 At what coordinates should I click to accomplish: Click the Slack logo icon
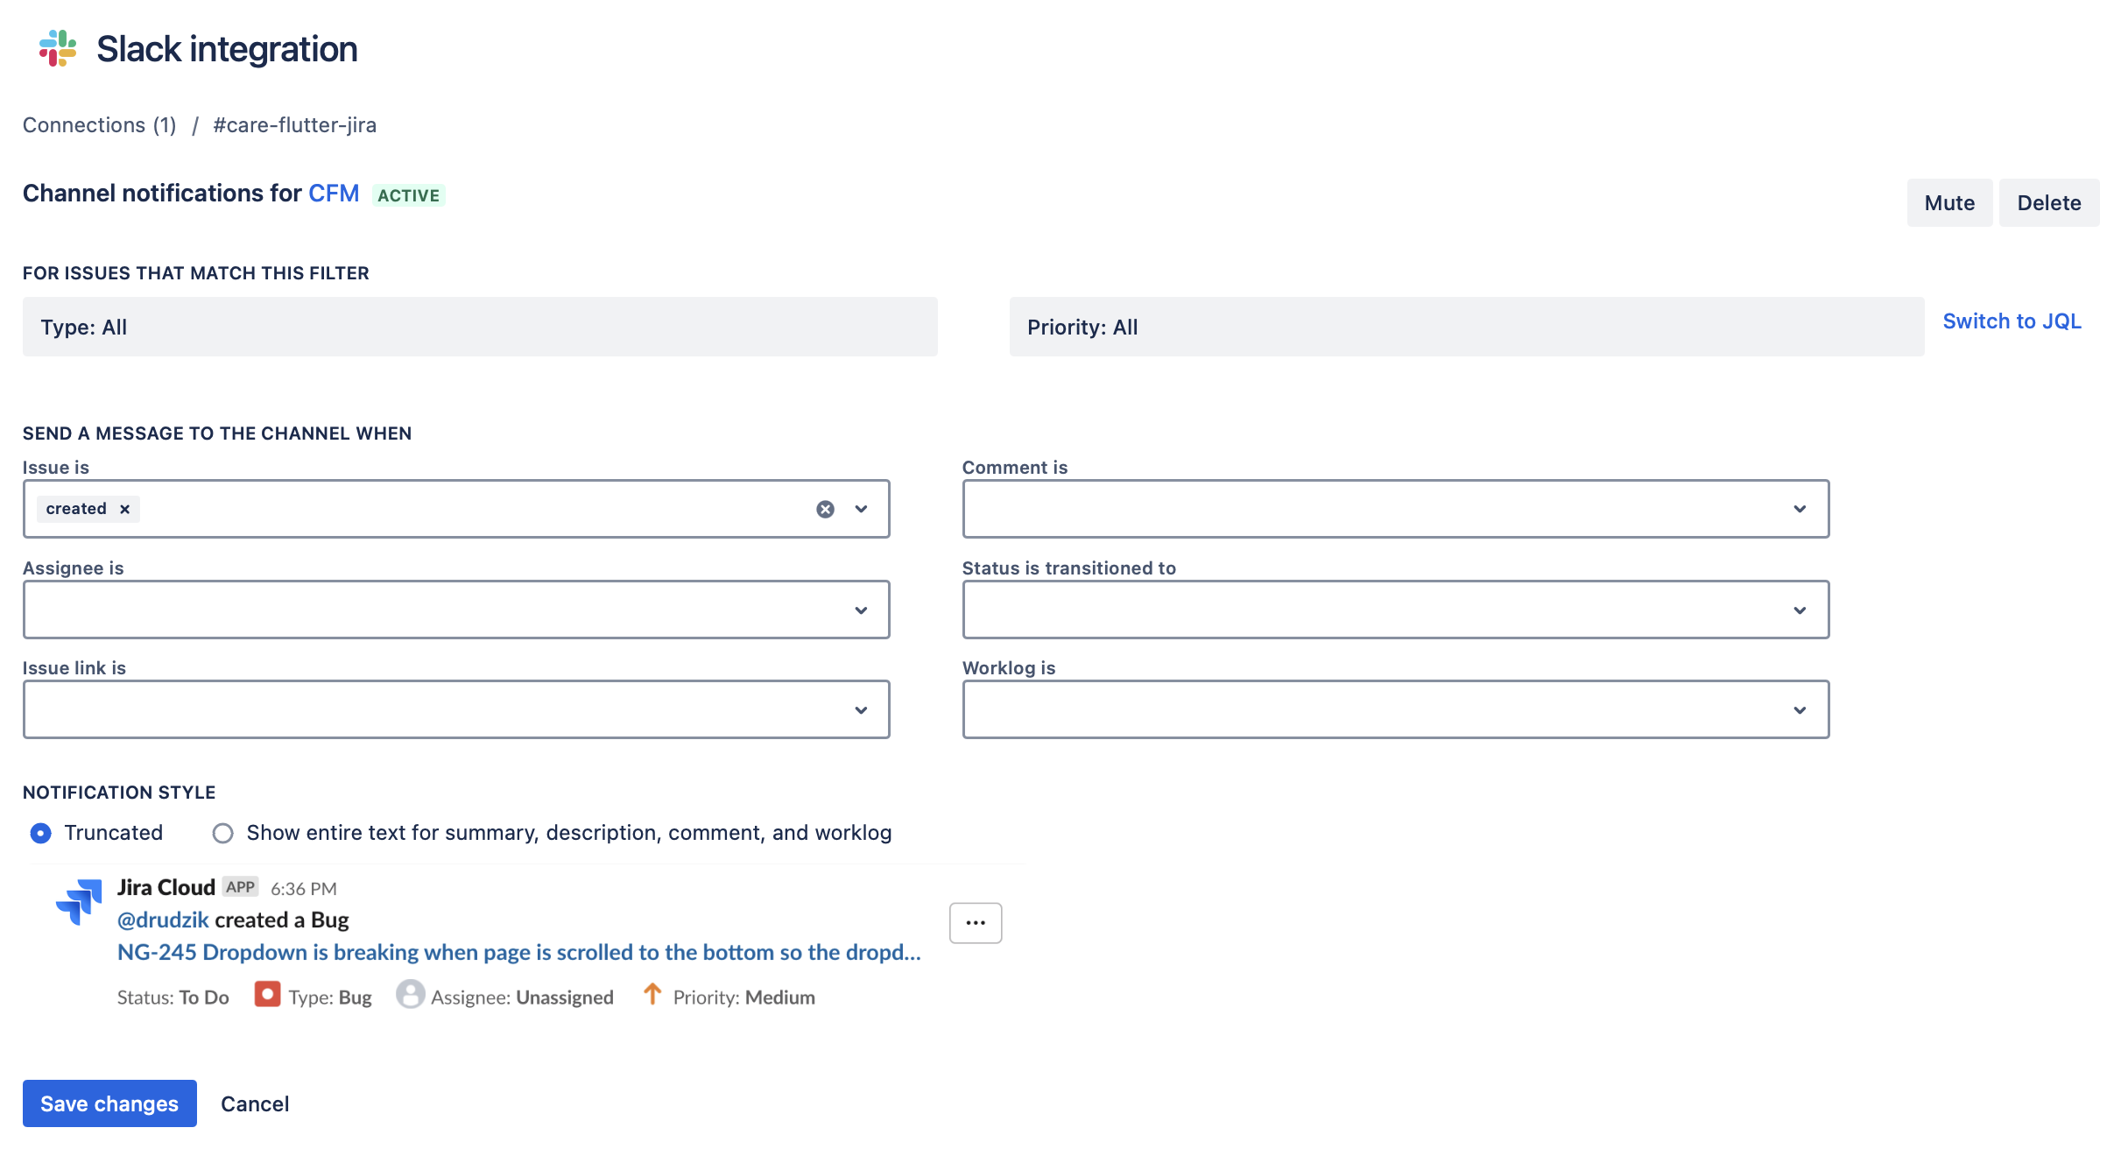[58, 48]
